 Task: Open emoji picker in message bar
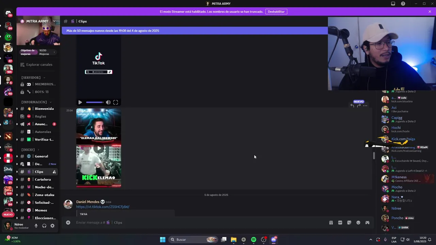(x=358, y=223)
